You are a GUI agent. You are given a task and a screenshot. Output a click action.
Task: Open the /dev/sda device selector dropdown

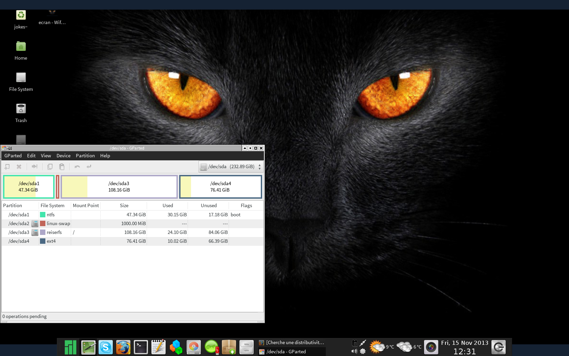[231, 166]
